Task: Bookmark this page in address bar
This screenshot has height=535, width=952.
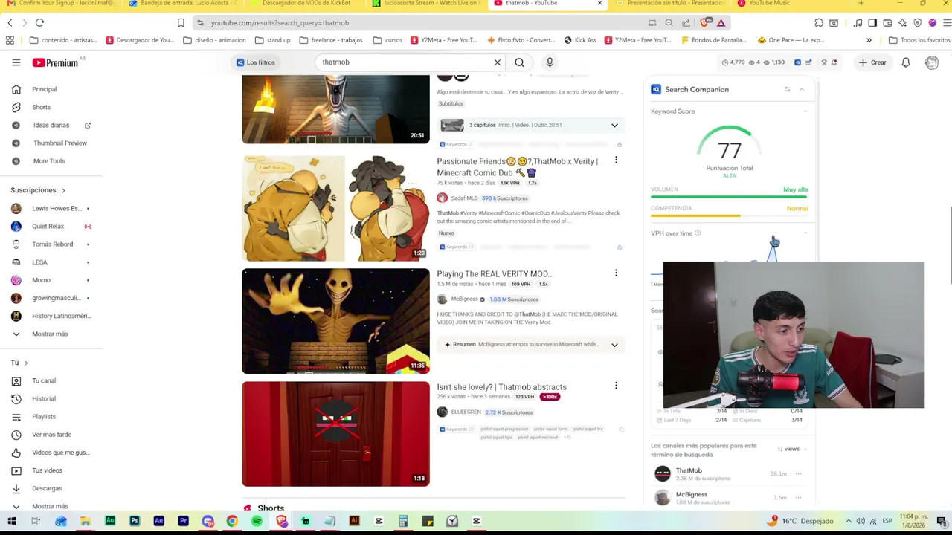Action: 181,23
